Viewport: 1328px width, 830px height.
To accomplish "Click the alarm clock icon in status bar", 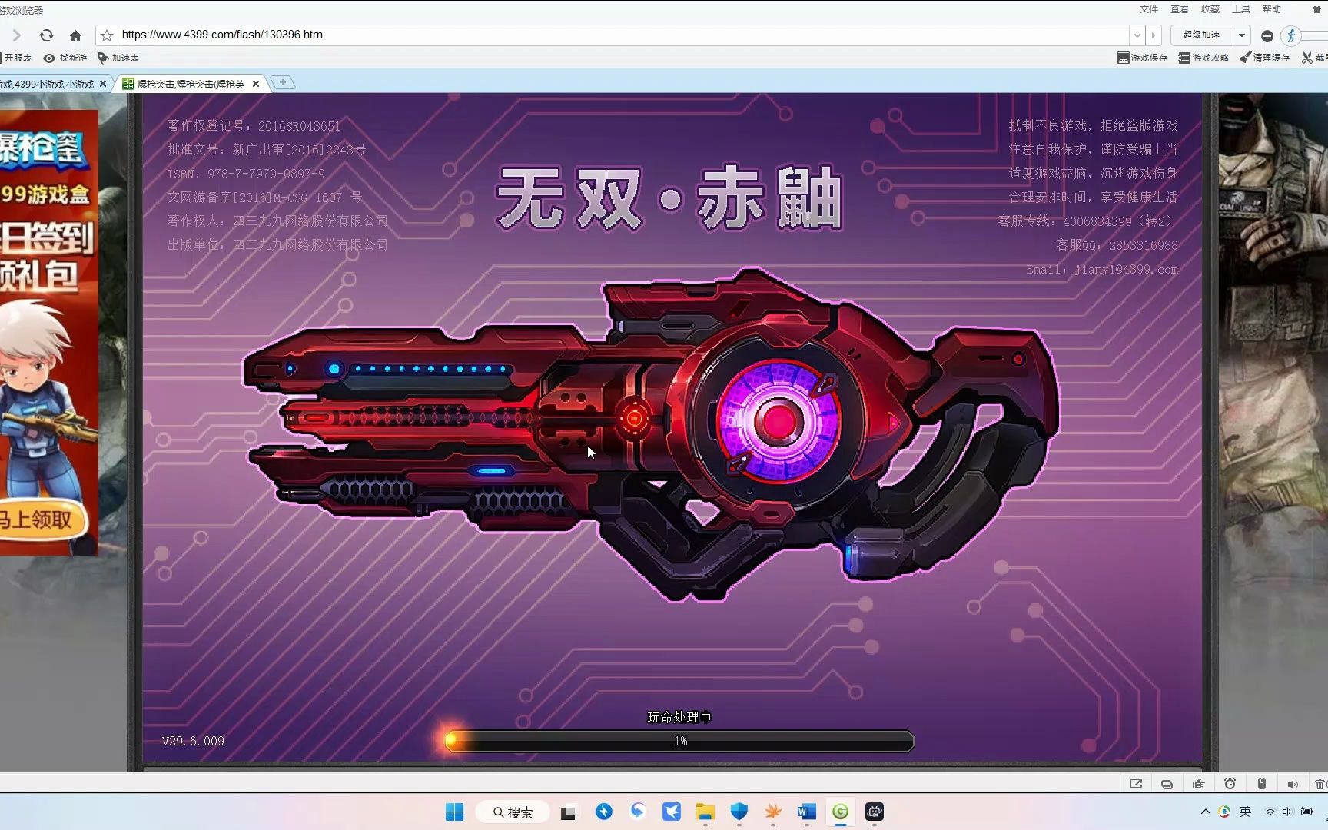I will point(1230,784).
